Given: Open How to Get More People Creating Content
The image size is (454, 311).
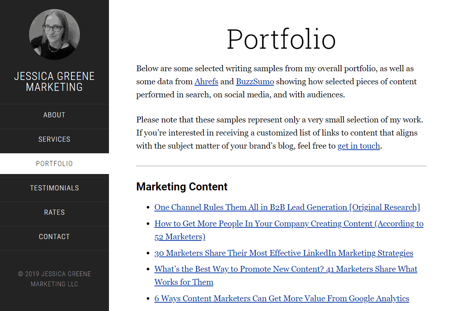Looking at the screenshot, I should coord(289,230).
